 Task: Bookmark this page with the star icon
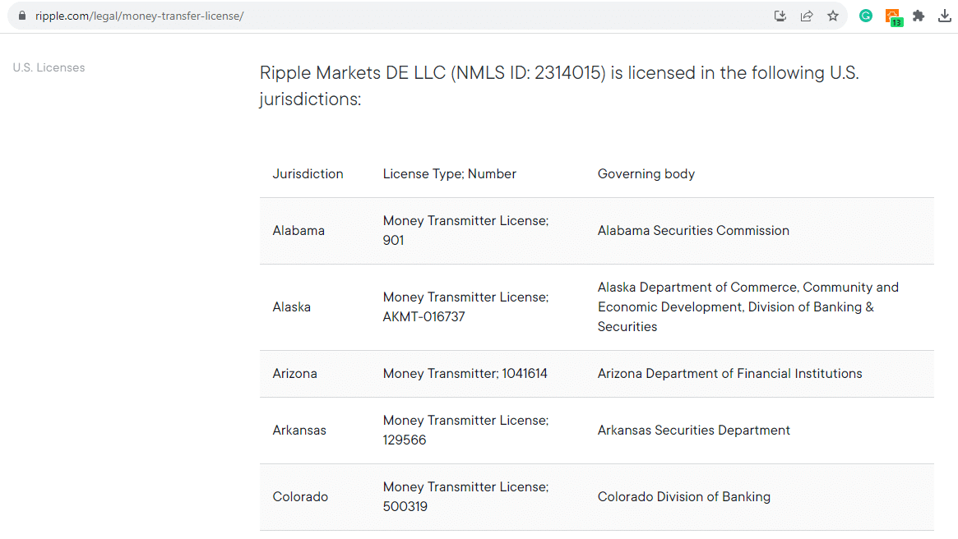coord(833,16)
